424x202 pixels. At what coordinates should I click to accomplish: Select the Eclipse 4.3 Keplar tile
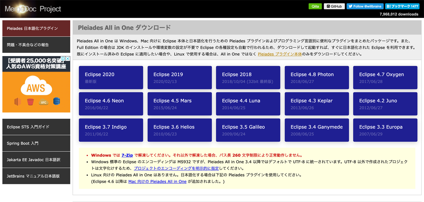tap(317, 104)
